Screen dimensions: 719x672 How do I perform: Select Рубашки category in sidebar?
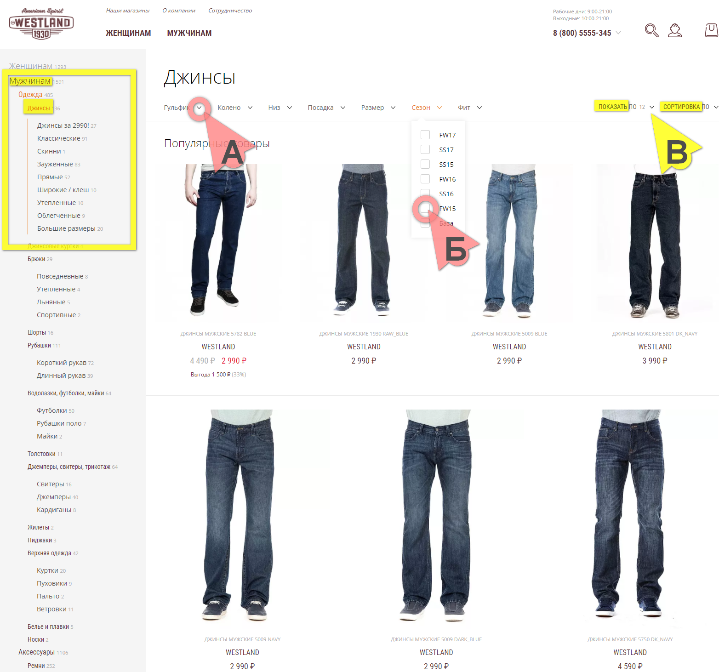pyautogui.click(x=39, y=345)
